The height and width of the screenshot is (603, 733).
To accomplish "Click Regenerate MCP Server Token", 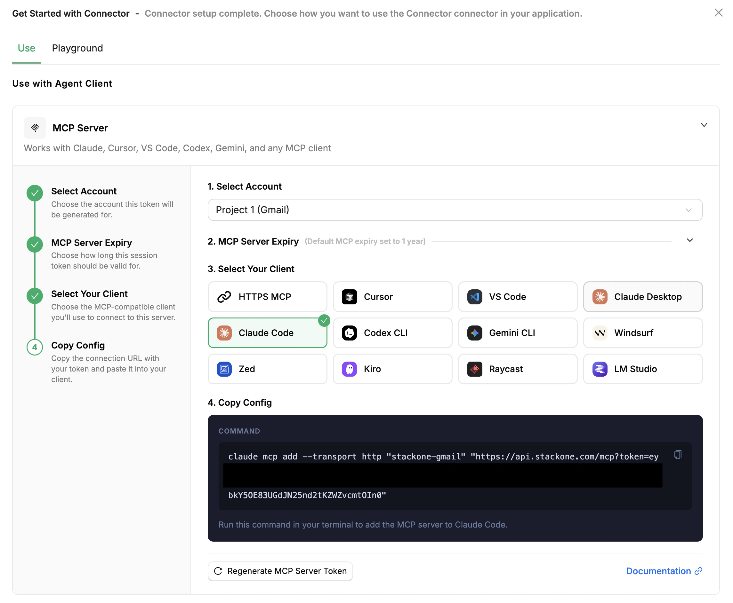I will click(280, 571).
